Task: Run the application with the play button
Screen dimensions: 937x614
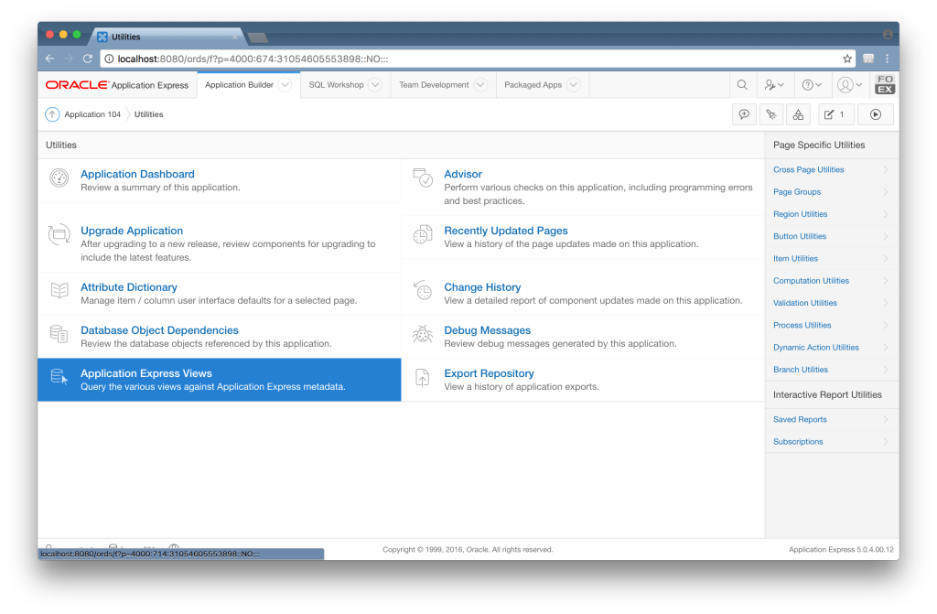Action: tap(876, 114)
